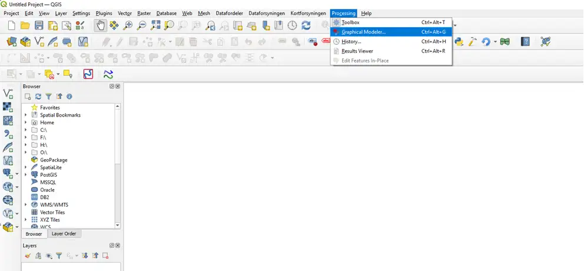Viewport: 584px width, 271px height.
Task: Expand the PostGIS tree node
Action: (26, 175)
